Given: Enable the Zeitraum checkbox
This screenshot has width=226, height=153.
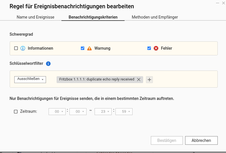Looking at the screenshot, I should (16, 112).
